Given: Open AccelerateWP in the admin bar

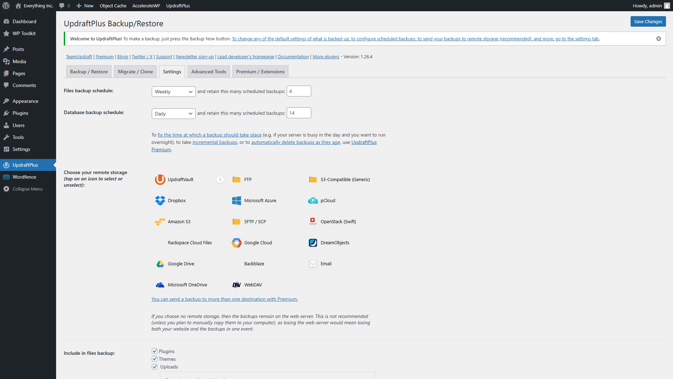Looking at the screenshot, I should click(x=146, y=6).
